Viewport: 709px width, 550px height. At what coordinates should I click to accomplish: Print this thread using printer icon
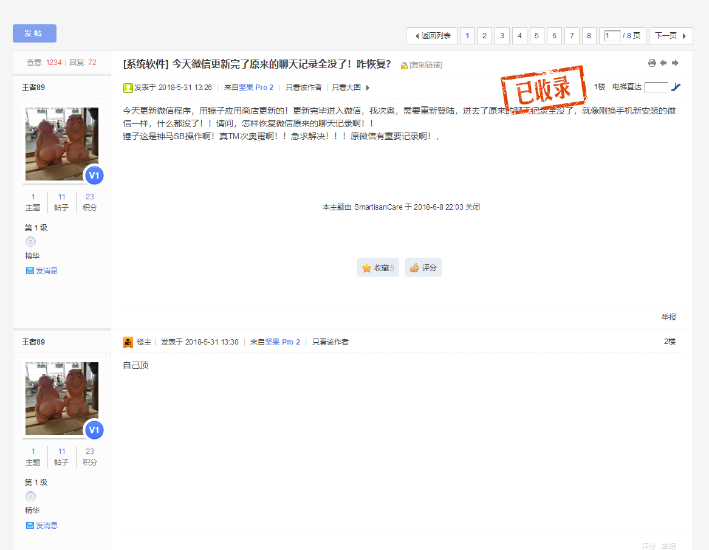pos(651,63)
